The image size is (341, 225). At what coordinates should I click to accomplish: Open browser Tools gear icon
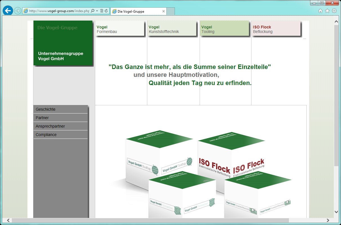334,11
